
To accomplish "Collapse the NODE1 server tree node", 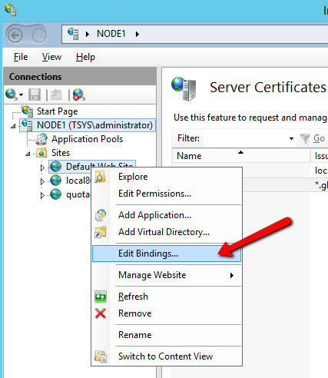I will (13, 126).
